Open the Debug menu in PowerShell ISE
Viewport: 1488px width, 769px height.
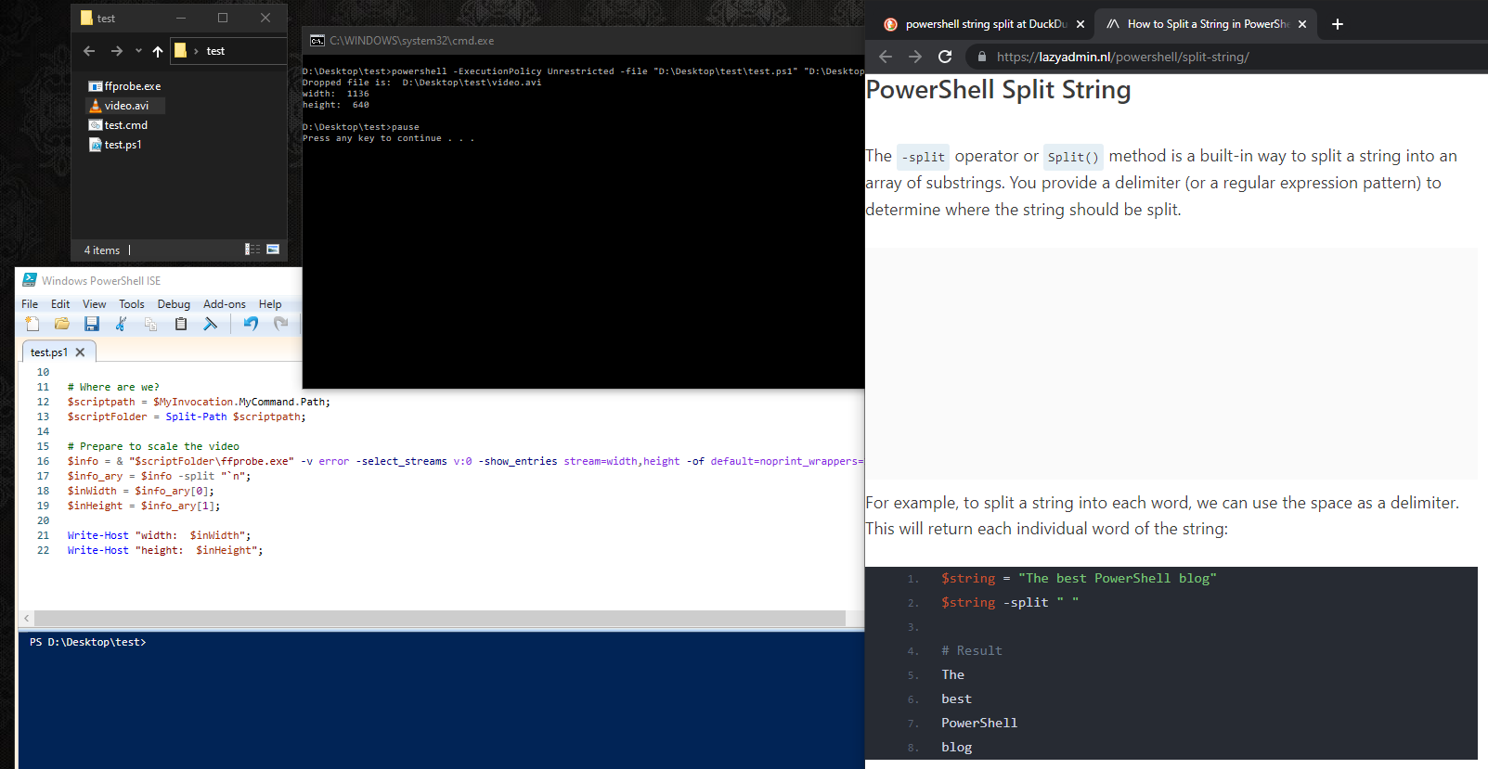174,304
